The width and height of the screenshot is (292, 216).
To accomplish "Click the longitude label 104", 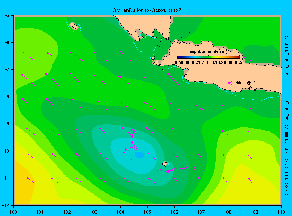I will coord(120,212).
